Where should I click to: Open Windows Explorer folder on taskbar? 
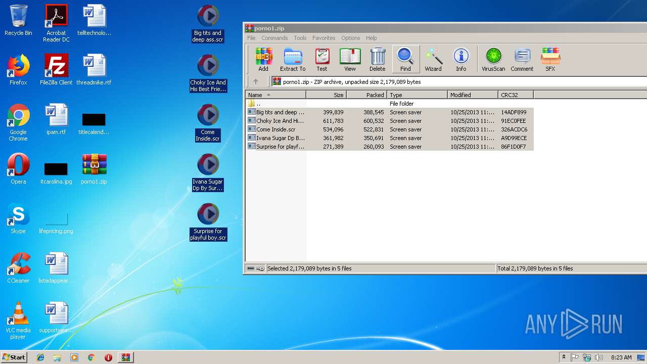[57, 357]
